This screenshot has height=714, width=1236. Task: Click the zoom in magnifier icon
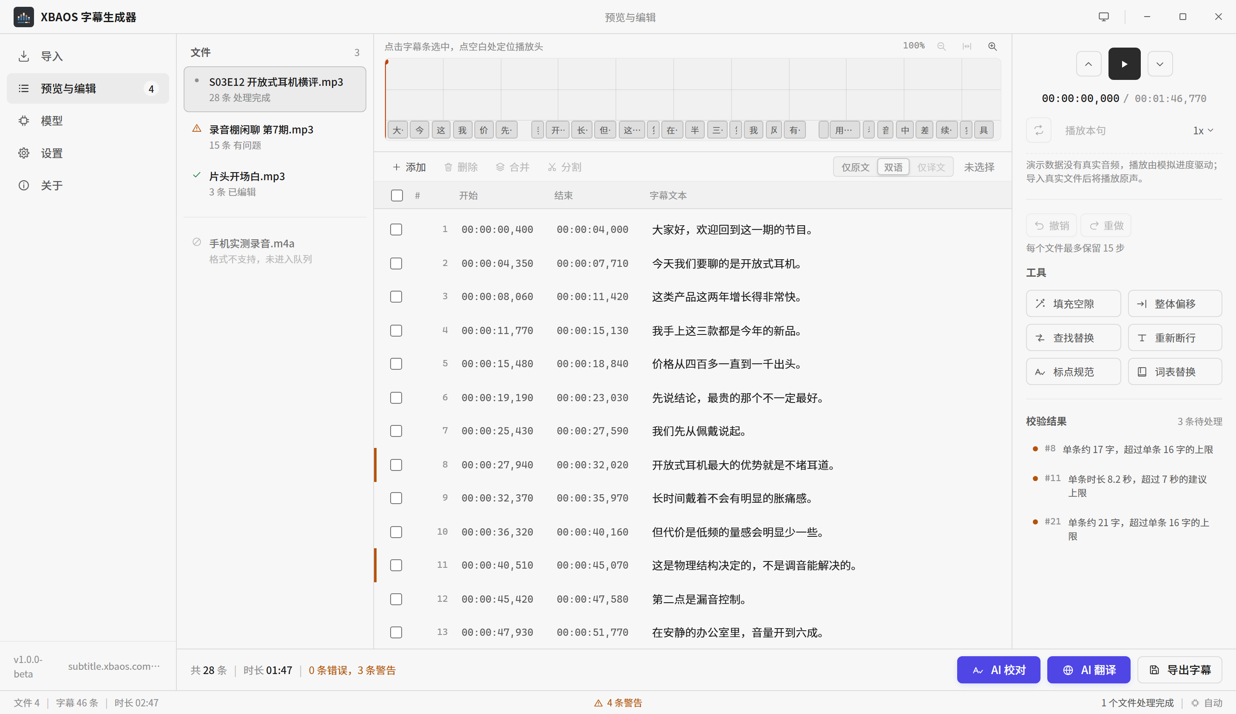(x=992, y=46)
